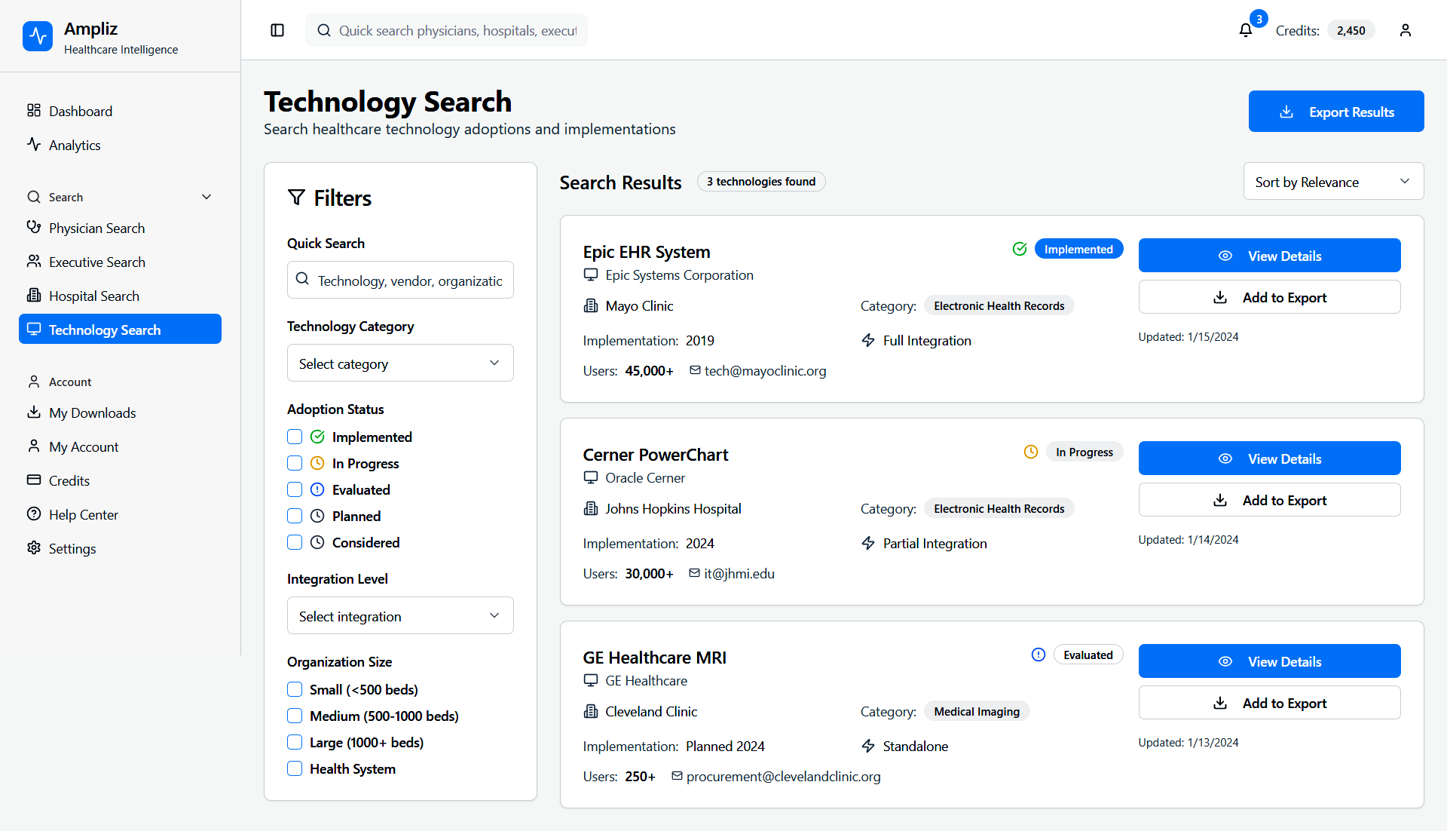Click orange clock icon on Cerner PowerChart
The image size is (1447, 831).
coord(1031,452)
